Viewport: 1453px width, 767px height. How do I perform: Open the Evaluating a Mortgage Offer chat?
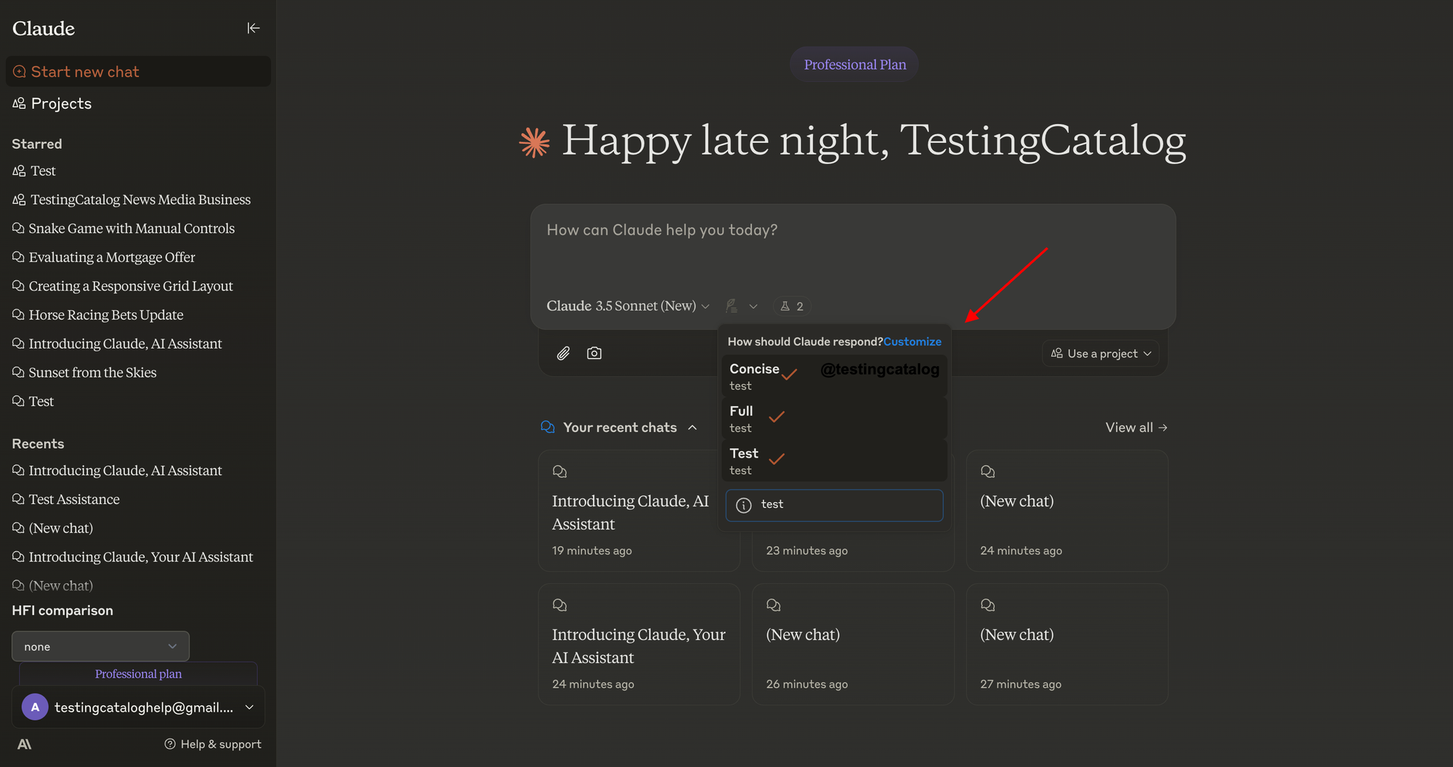104,257
